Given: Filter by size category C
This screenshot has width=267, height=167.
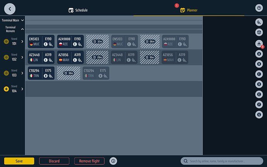Looking at the screenshot, I should coord(259,74).
